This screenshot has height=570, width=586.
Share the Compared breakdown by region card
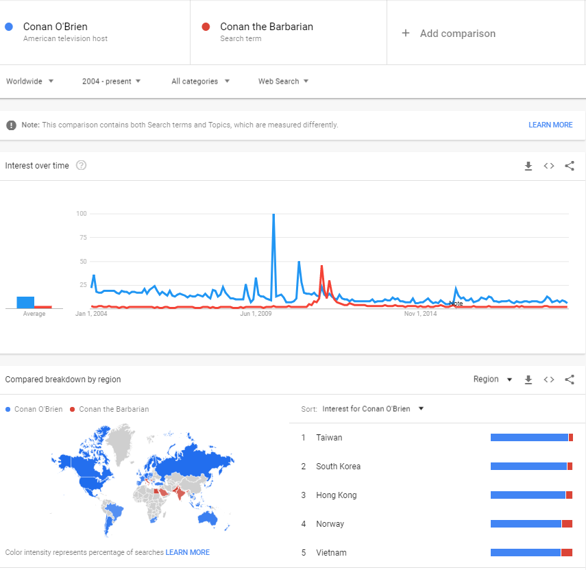pyautogui.click(x=570, y=380)
